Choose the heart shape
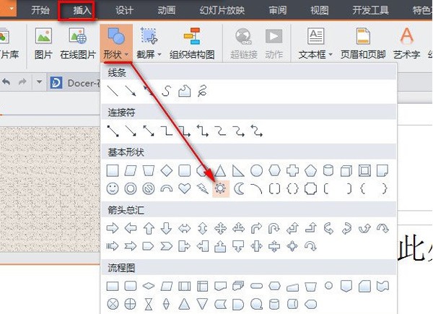This screenshot has height=314, width=433. [x=185, y=188]
